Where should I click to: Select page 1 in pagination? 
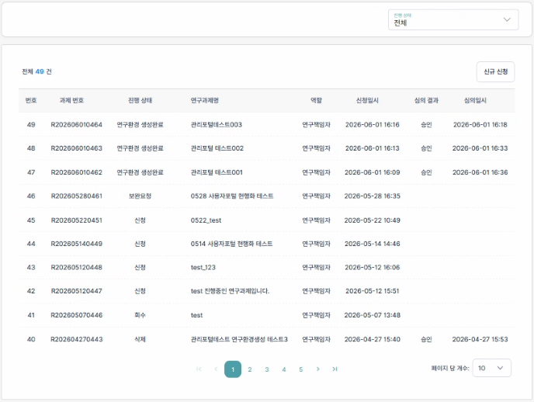233,369
